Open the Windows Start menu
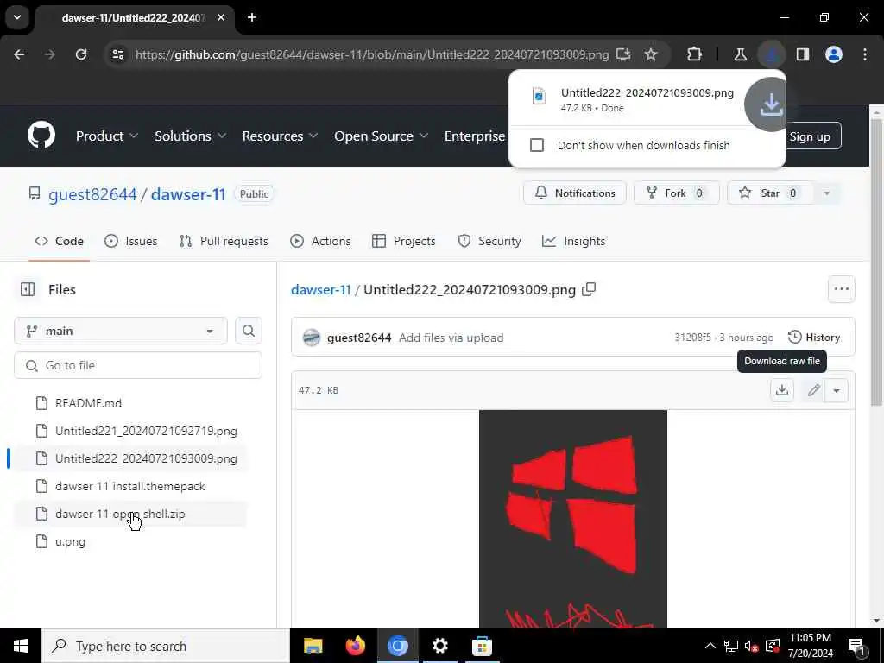The image size is (884, 663). click(21, 646)
